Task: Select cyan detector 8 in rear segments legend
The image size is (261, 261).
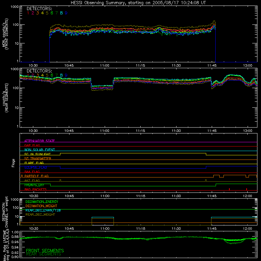Action: point(61,75)
